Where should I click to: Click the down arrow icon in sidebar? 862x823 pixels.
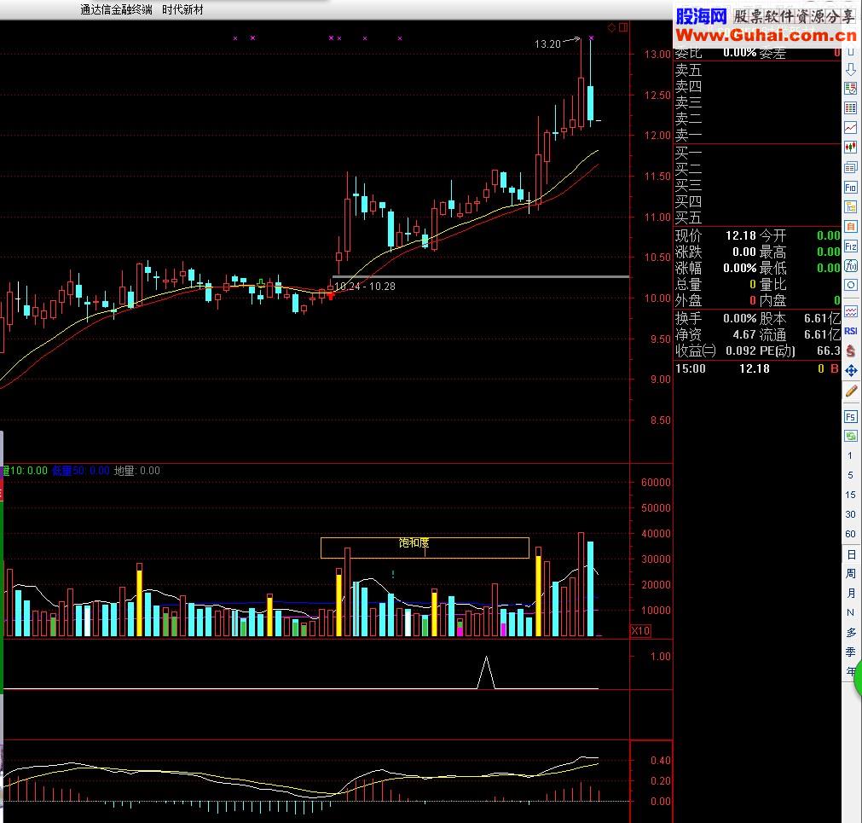click(850, 69)
